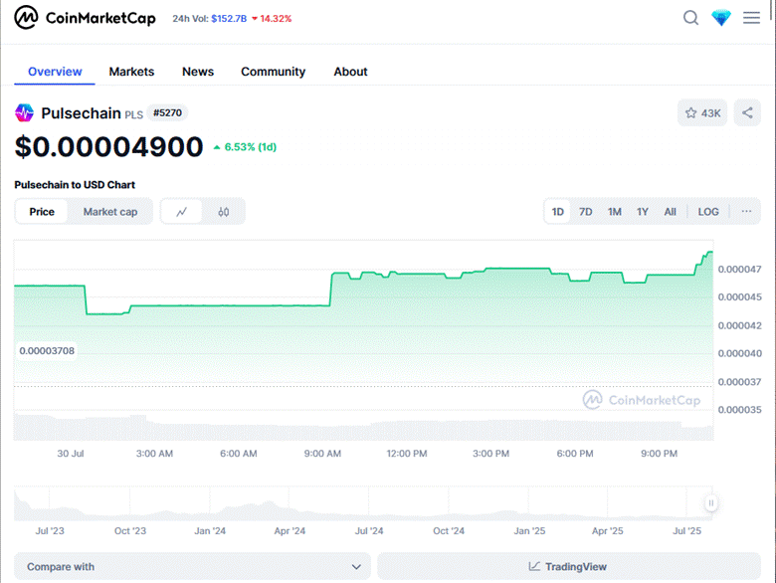Select the 1D time range
776x583 pixels.
click(x=558, y=212)
